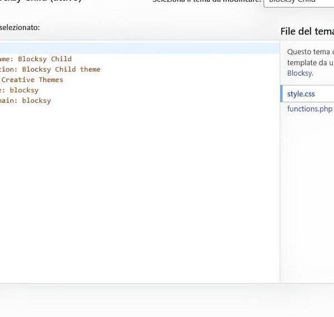
Task: Click the highlighted first line of the code editor
Action: point(140,48)
